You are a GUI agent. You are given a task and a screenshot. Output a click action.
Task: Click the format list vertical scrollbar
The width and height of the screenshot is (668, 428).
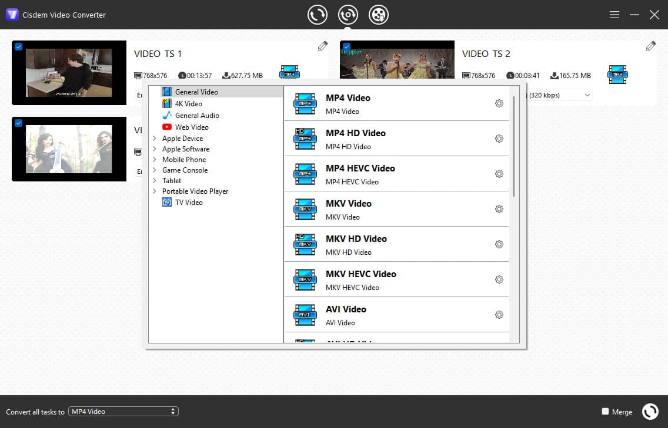(515, 147)
